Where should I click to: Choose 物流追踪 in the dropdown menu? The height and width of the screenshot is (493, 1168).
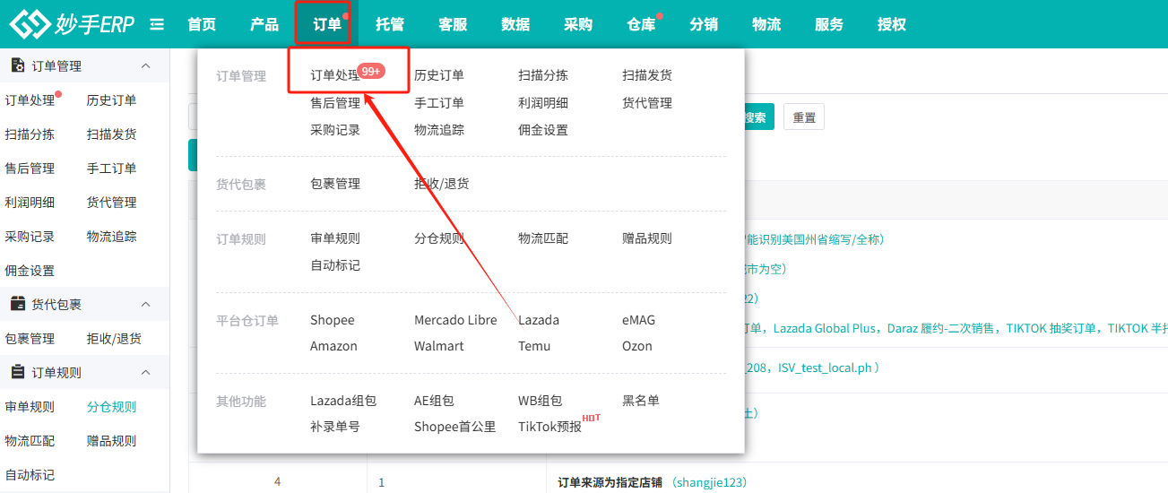[x=439, y=130]
